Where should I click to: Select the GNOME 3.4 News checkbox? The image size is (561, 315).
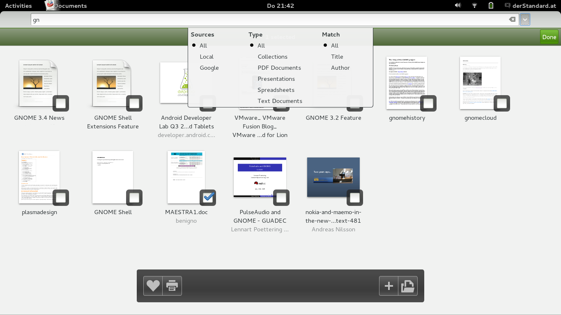(x=61, y=103)
